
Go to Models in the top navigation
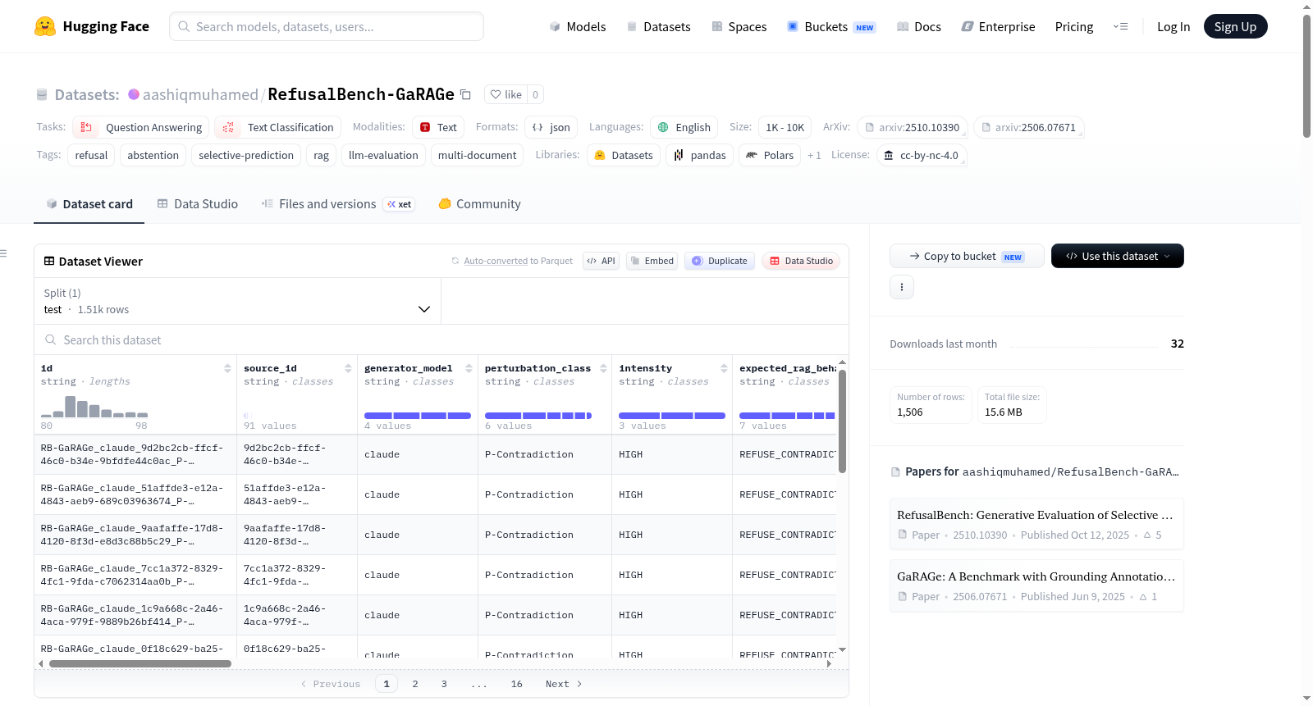(x=578, y=26)
